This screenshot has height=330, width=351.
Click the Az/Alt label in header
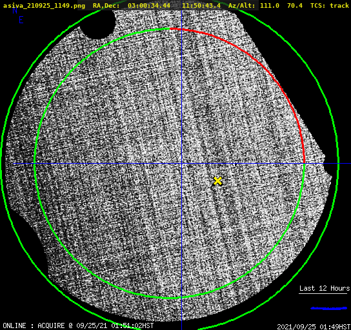tap(242, 6)
